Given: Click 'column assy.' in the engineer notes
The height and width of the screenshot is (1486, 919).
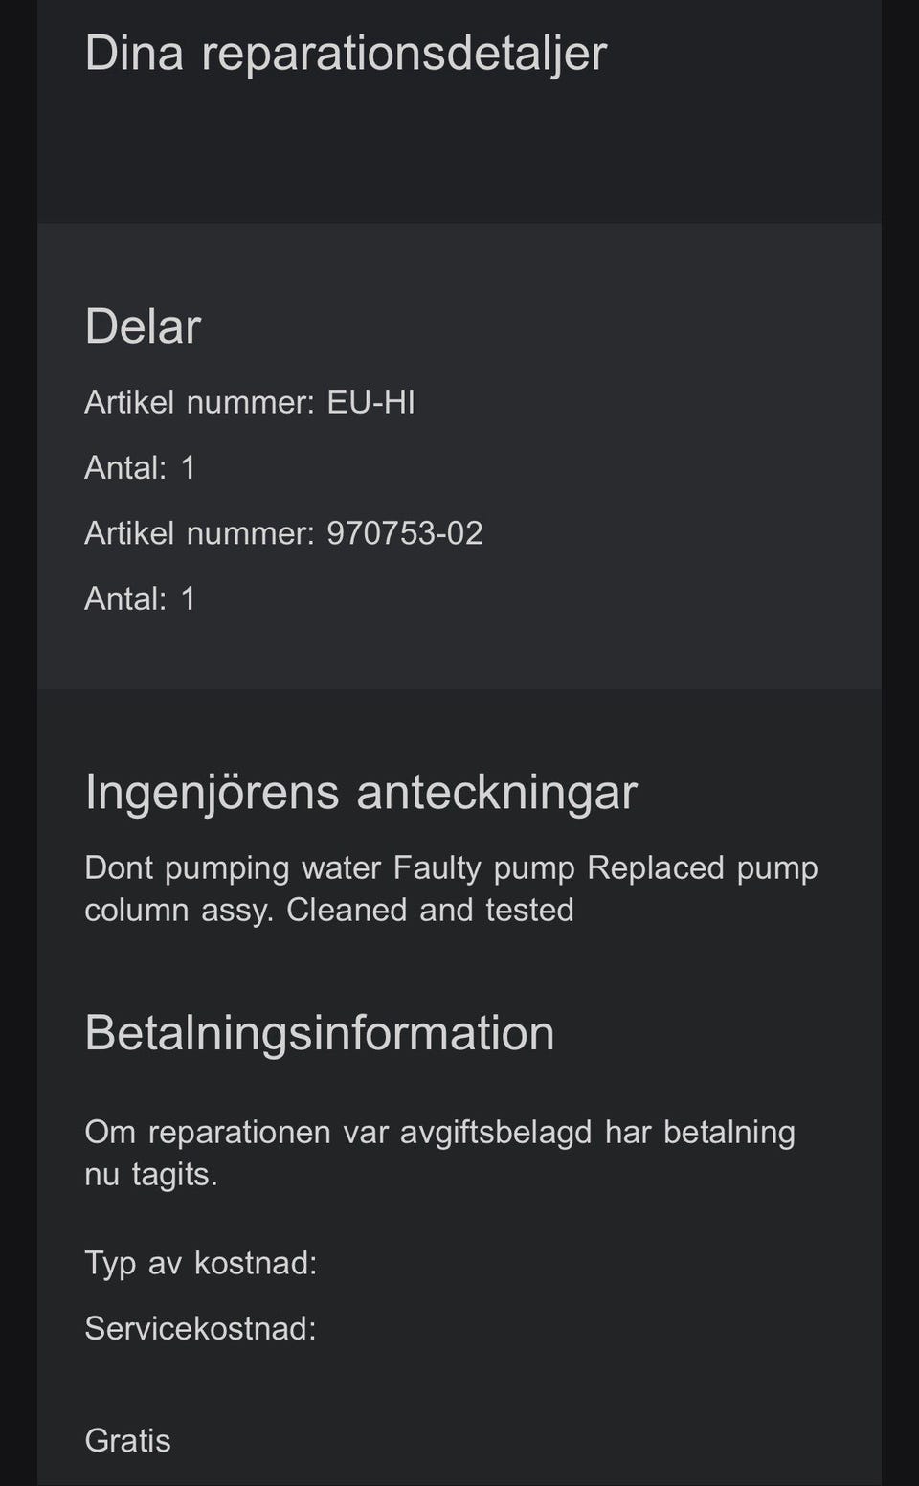Looking at the screenshot, I should coord(179,910).
